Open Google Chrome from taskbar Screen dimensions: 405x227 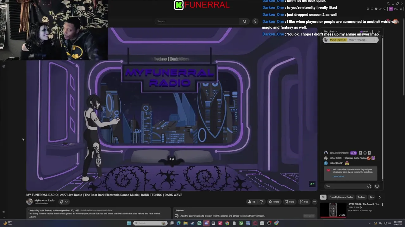click(227, 223)
